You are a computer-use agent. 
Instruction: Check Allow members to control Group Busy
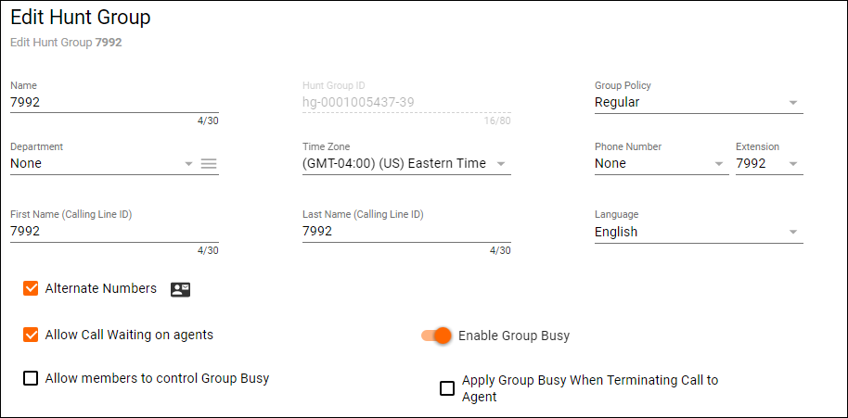click(x=31, y=378)
